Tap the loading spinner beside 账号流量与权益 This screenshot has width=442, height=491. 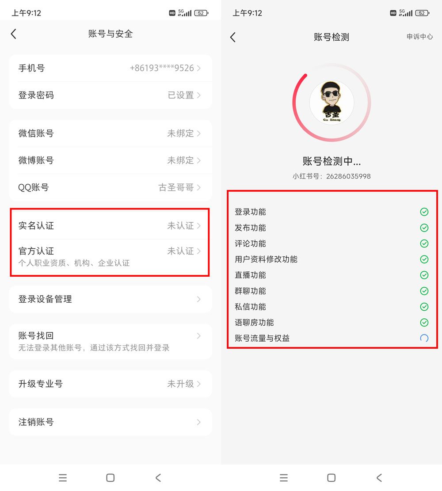[424, 338]
